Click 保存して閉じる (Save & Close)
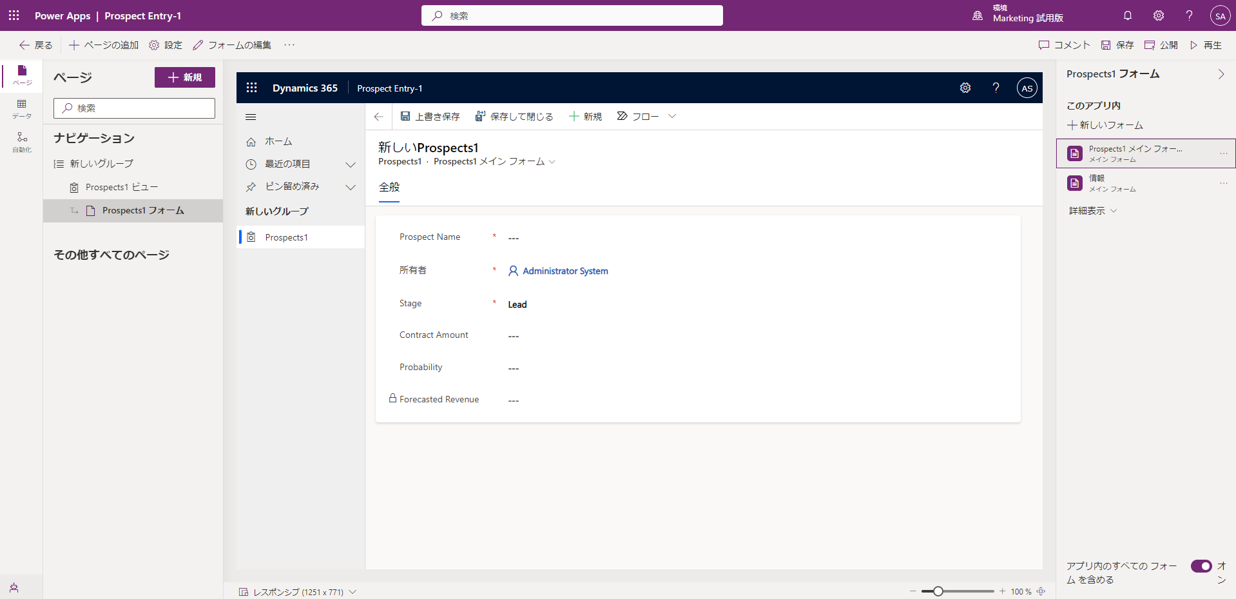This screenshot has height=599, width=1236. pos(514,117)
